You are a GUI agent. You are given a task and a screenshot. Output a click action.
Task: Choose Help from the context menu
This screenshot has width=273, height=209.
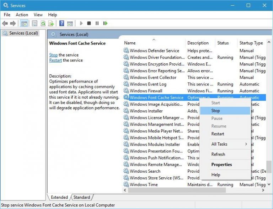point(225,174)
